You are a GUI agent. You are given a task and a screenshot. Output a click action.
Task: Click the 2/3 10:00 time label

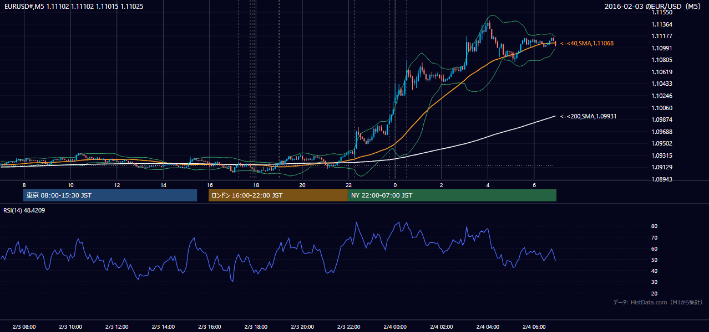70,326
